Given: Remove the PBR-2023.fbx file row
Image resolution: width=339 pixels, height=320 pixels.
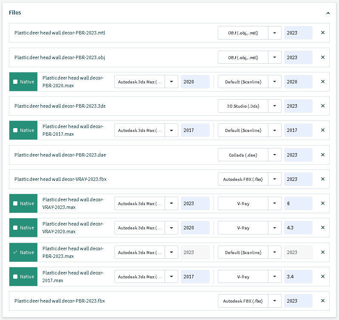Looking at the screenshot, I should pos(322,301).
